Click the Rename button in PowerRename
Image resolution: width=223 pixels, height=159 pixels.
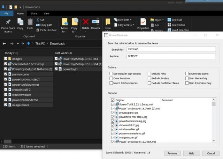(172, 153)
